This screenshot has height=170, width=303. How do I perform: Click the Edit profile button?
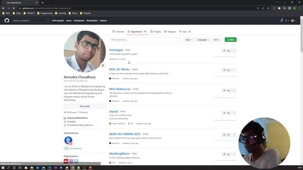click(85, 106)
